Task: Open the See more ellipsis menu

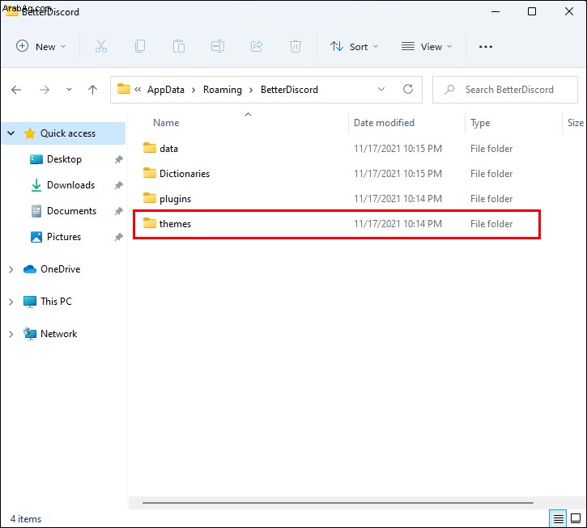Action: click(486, 47)
